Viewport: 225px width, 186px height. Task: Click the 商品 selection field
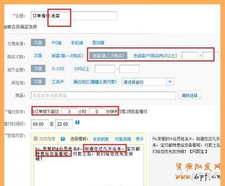click(103, 95)
